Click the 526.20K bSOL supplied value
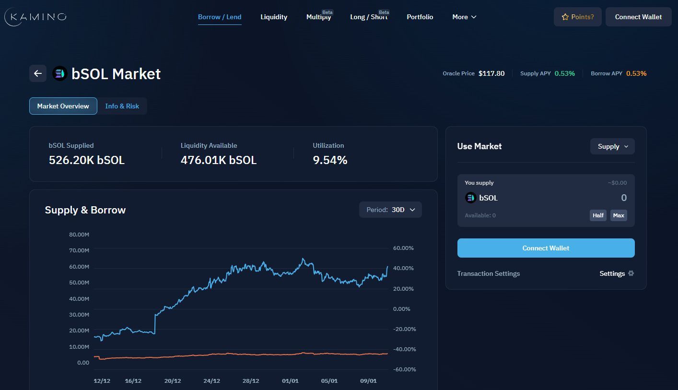Screen dimensions: 678x390 click(x=87, y=160)
